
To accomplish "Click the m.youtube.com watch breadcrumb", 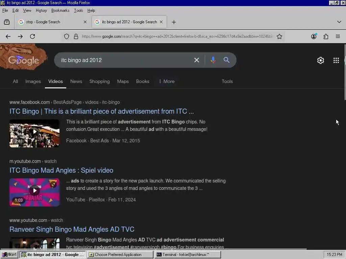I will pos(33,162).
